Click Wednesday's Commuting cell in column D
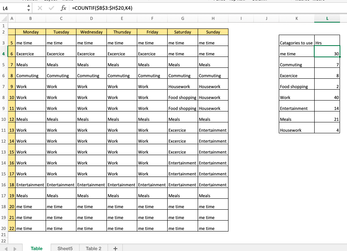The width and height of the screenshot is (347, 251). (91, 73)
